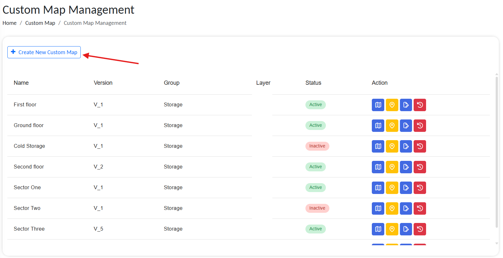Click red history icon for Second floor
This screenshot has width=503, height=258.
coord(420,167)
